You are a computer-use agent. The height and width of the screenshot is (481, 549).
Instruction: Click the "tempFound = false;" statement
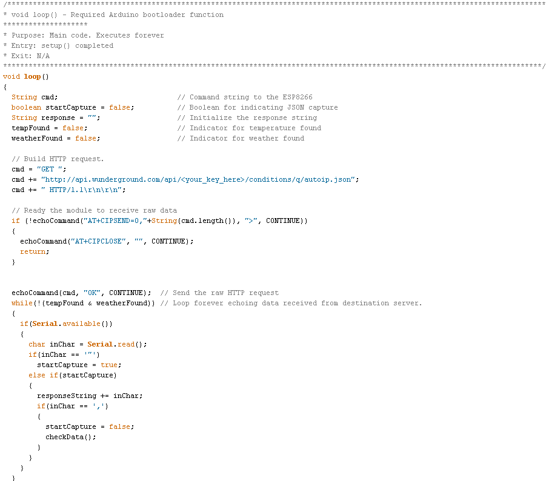click(x=49, y=128)
